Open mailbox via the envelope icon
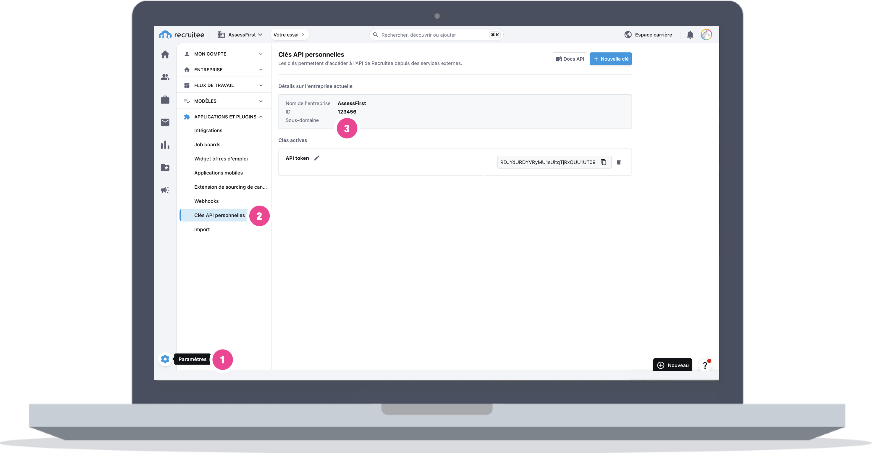The image size is (873, 453). [x=165, y=122]
